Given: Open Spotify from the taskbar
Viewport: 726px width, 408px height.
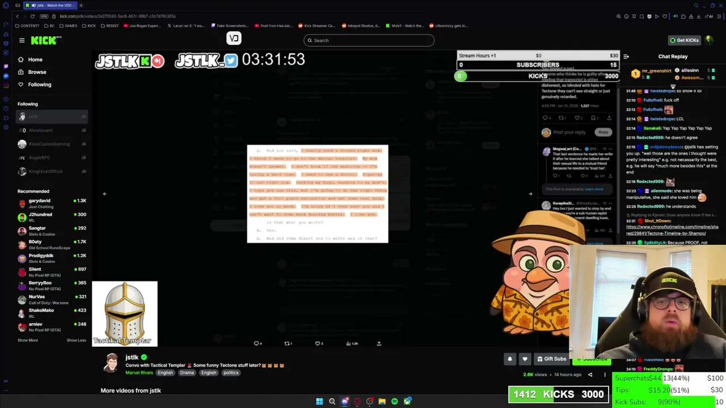Looking at the screenshot, I should click(x=394, y=401).
